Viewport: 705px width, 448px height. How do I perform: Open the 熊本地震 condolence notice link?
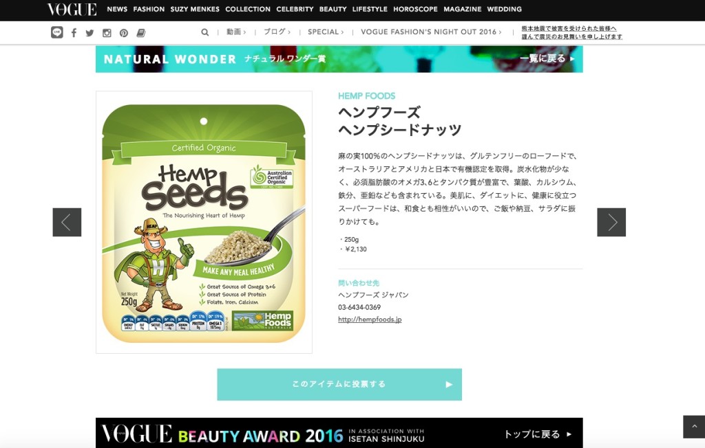tap(572, 32)
